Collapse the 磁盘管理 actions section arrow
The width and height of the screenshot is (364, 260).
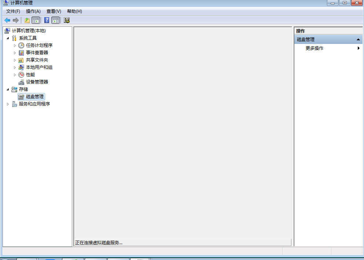358,40
